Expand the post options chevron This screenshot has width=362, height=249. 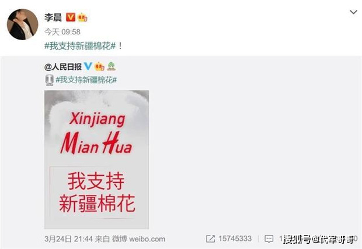[353, 12]
